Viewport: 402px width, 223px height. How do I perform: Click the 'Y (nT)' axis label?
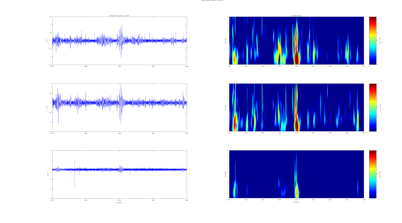click(x=47, y=108)
